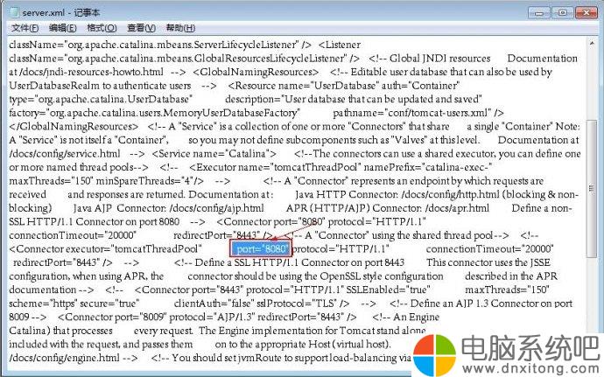Click the text 'Connector executor="tomcatThreadPool"'
The height and width of the screenshot is (377, 604).
point(109,248)
